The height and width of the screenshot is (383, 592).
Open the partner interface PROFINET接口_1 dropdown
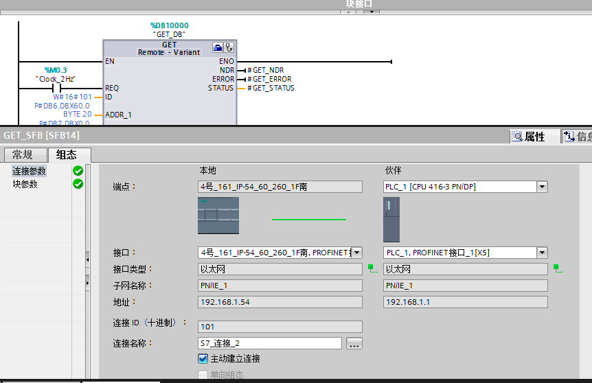[542, 253]
